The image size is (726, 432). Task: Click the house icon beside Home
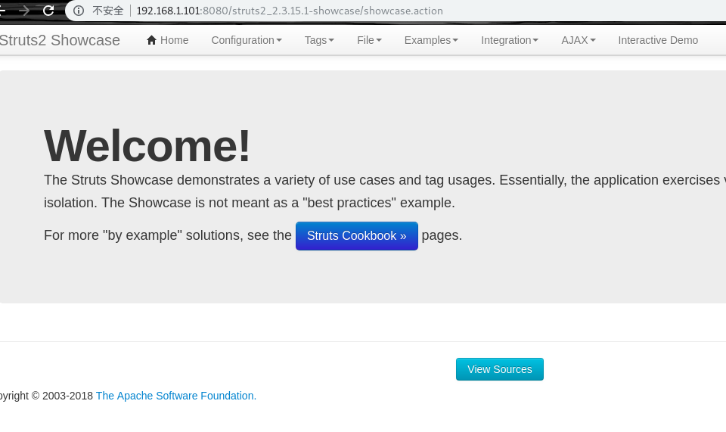click(151, 40)
